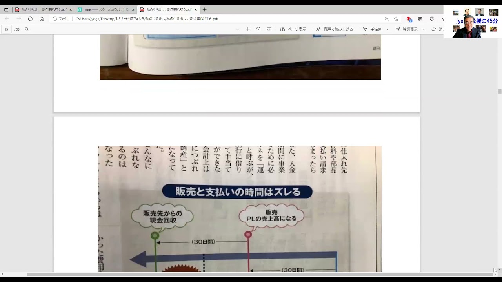Reload the page with the refresh icon
The height and width of the screenshot is (282, 502).
pos(30,19)
